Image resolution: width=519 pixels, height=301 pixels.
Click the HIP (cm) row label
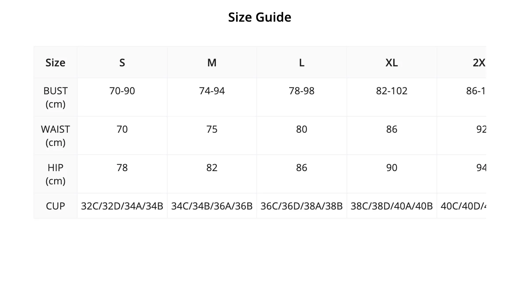pos(56,174)
